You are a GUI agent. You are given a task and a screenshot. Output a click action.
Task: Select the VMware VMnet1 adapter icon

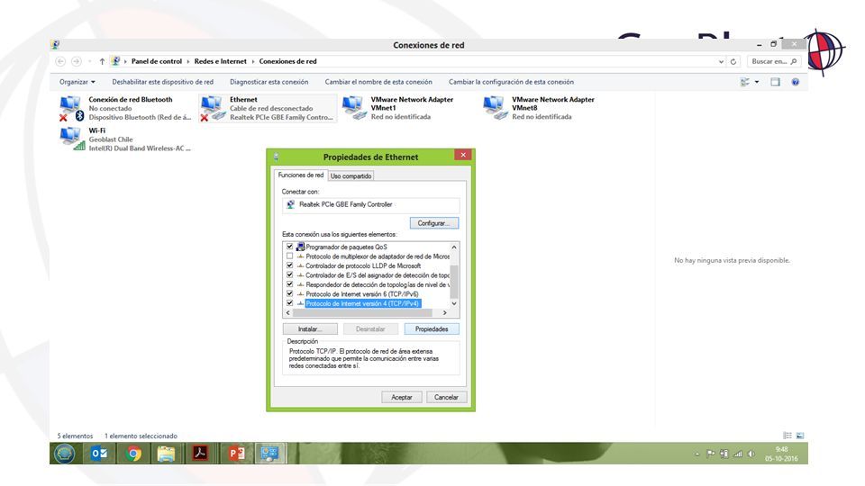click(x=354, y=107)
